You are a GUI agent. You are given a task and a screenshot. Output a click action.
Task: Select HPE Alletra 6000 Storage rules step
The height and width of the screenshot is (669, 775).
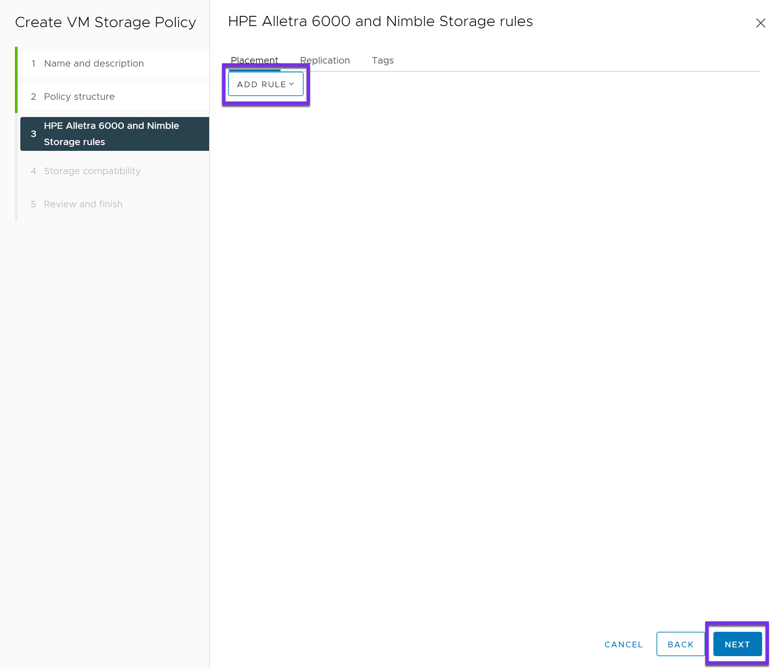click(111, 134)
